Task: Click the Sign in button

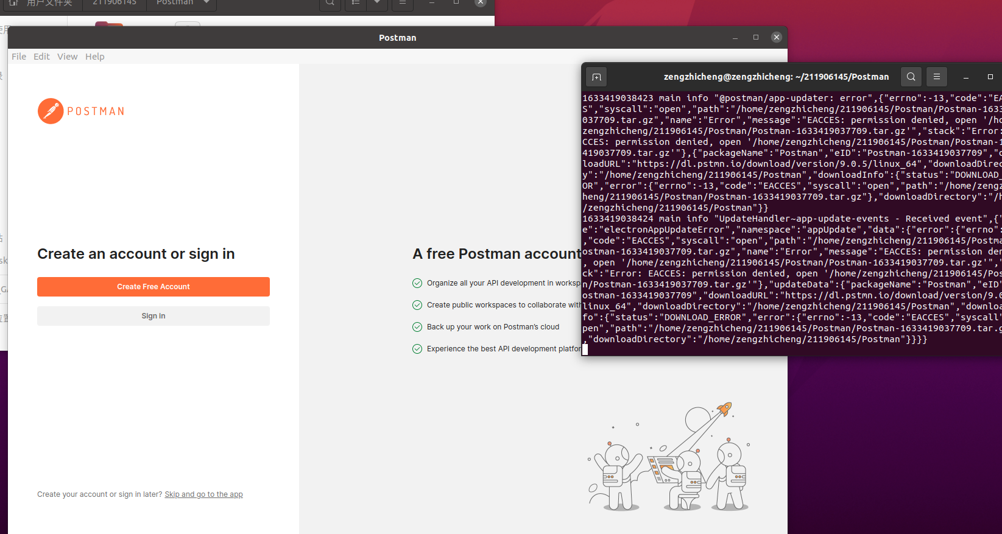Action: 153,316
